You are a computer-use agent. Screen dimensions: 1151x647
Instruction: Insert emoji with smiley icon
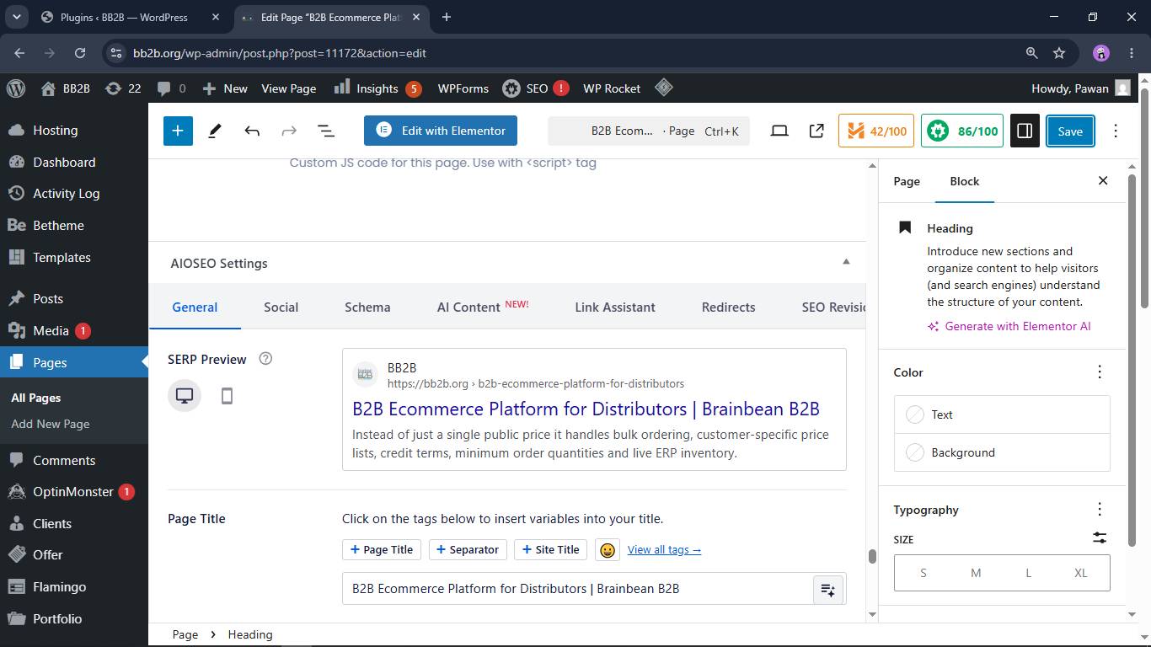[607, 550]
